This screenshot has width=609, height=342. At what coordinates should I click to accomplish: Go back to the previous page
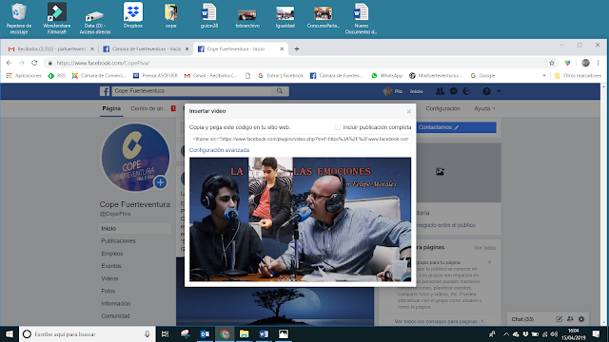[9, 63]
